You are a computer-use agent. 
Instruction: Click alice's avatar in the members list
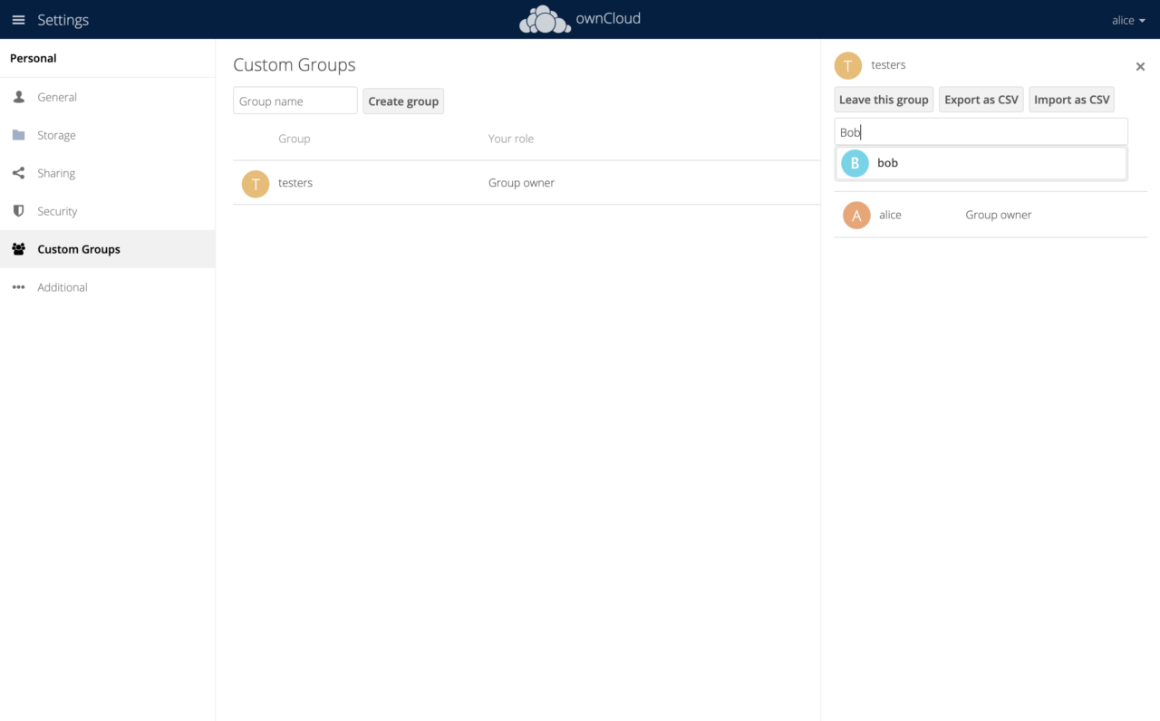pos(855,215)
